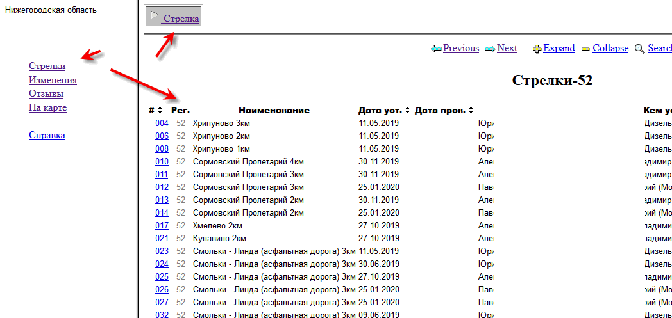672x318 pixels.
Task: Click the Previous left arrow icon
Action: [x=436, y=49]
